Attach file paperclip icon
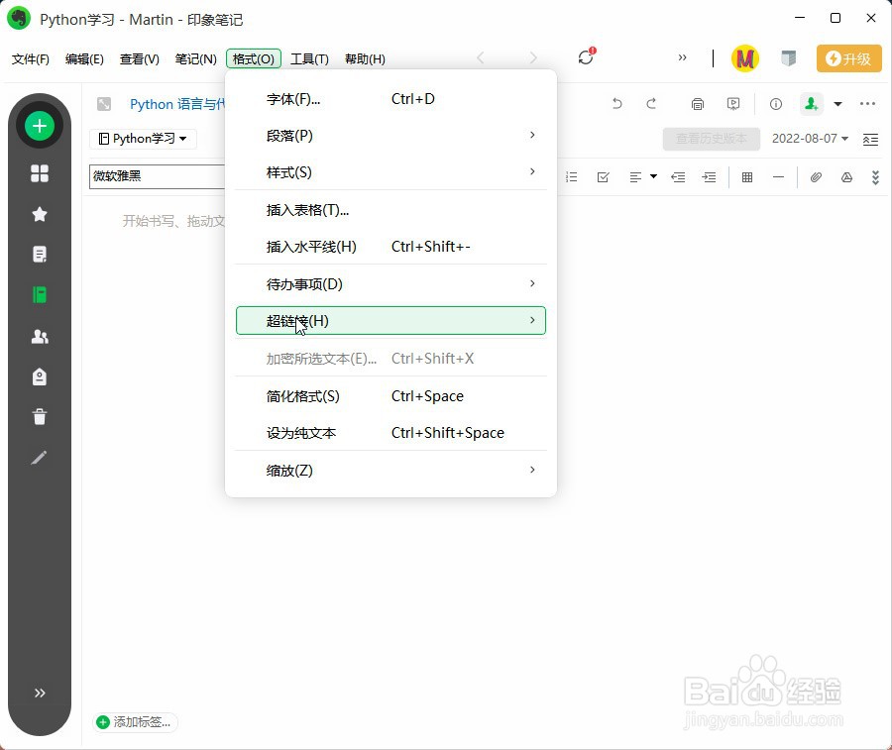This screenshot has width=892, height=750. pos(816,177)
